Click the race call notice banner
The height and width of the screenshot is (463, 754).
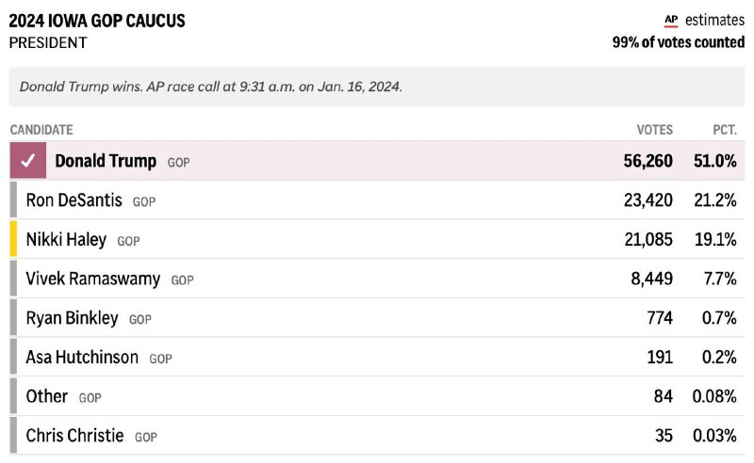pyautogui.click(x=377, y=87)
